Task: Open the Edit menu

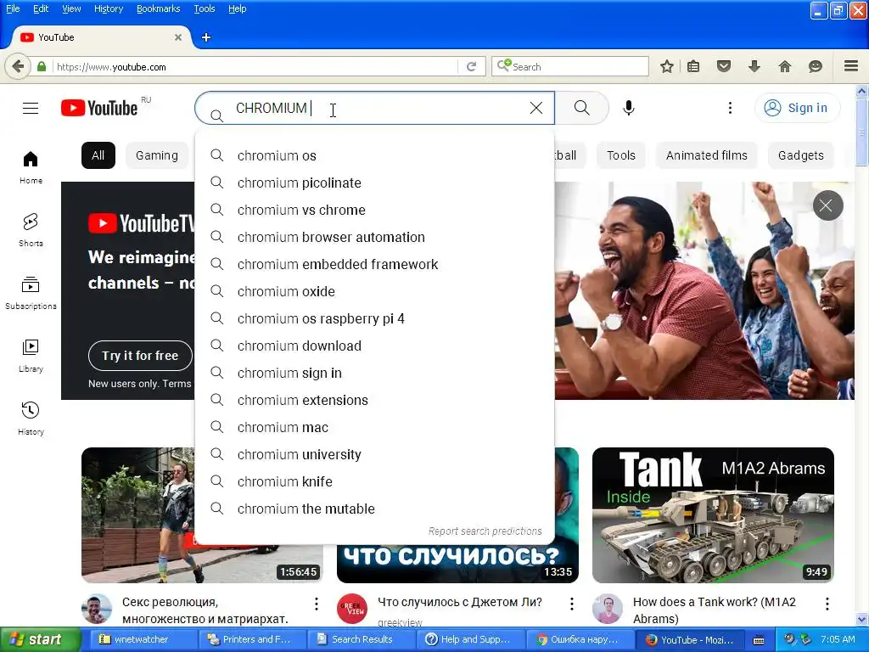Action: point(41,8)
